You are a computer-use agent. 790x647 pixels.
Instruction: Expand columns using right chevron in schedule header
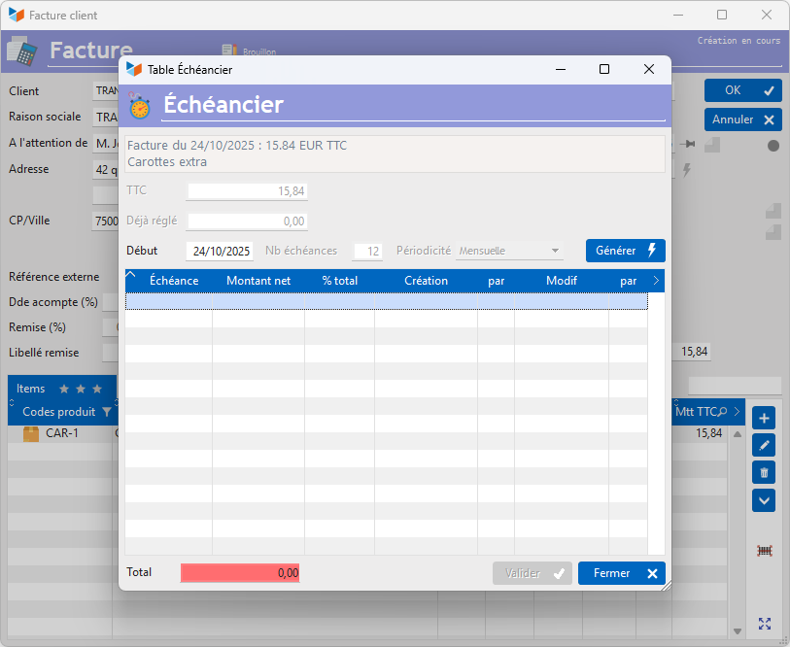pos(656,281)
